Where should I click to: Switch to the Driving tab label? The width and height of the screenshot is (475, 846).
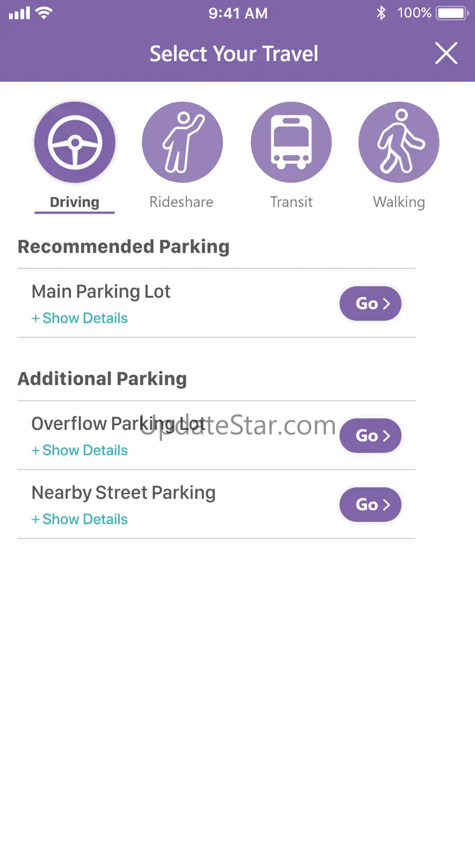pos(74,202)
